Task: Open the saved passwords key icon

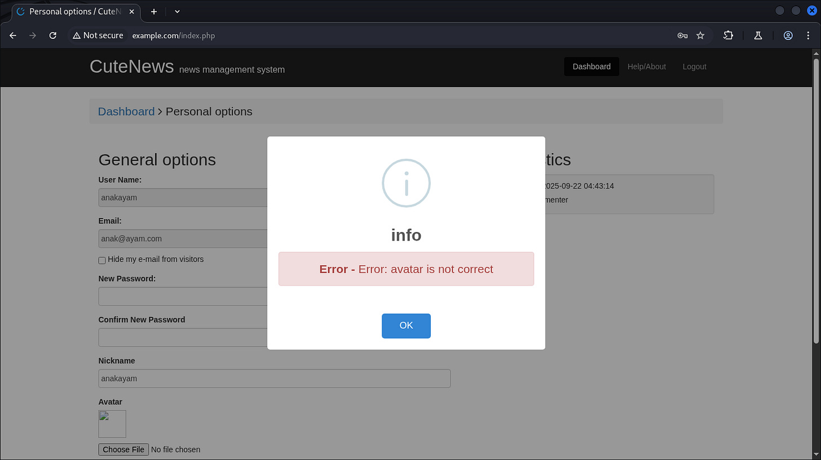Action: (682, 35)
